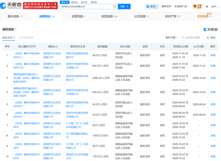Open the 历史信息 VIP tab
The image size is (221, 161).
203,17
